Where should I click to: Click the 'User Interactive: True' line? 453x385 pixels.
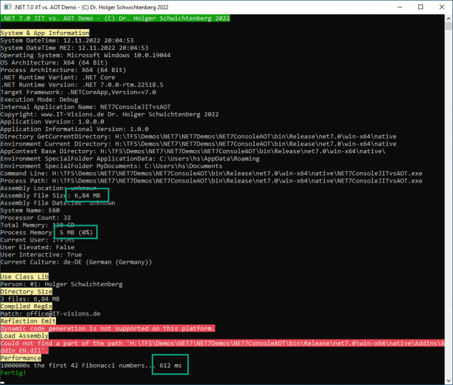41,255
